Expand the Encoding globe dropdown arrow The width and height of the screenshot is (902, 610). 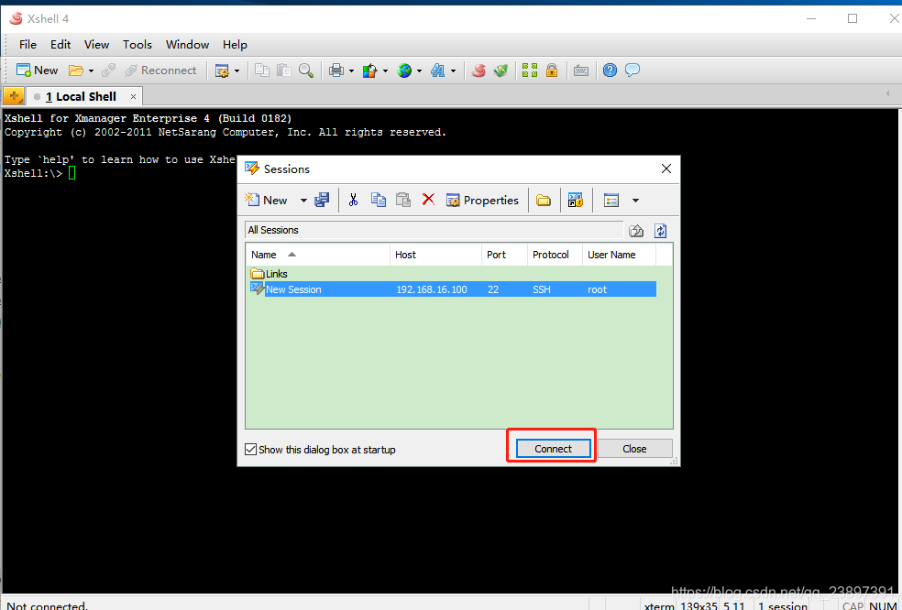tap(419, 71)
